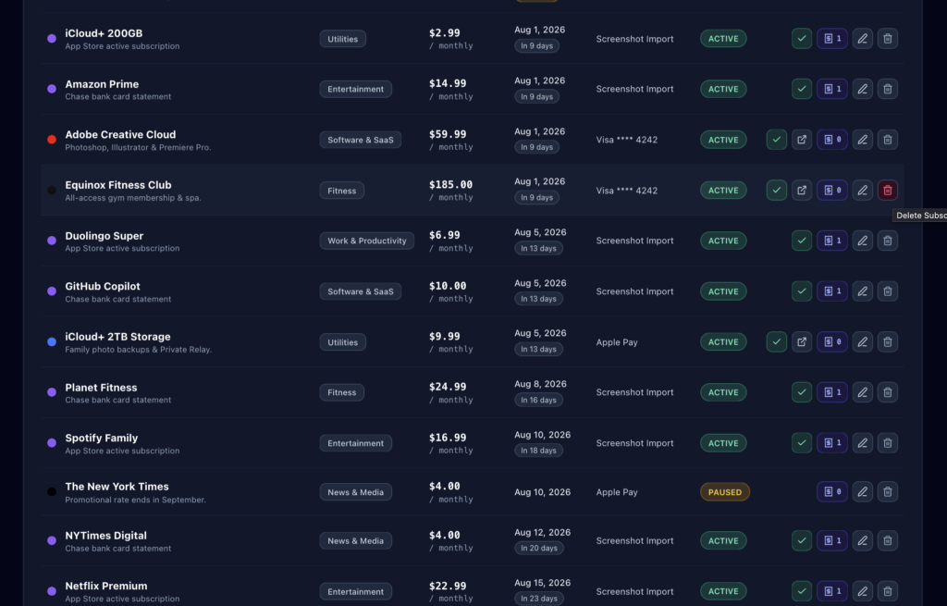Click checkmark for NYTimes Digital row
The image size is (947, 606).
(802, 540)
